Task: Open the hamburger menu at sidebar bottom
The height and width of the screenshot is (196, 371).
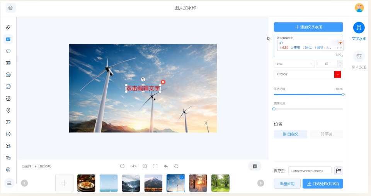Action: click(9, 183)
